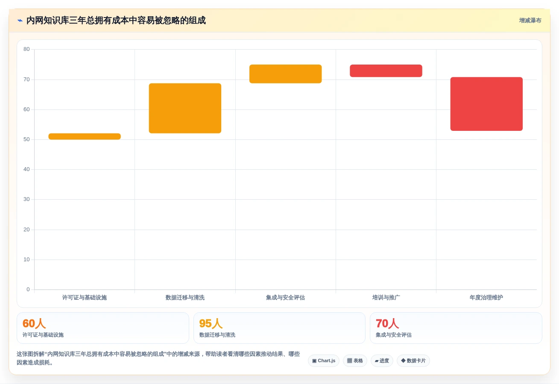Screen dimensions: 559x384
Task: Click x-axis label 数据迁移与清洗
Action: [x=185, y=298]
